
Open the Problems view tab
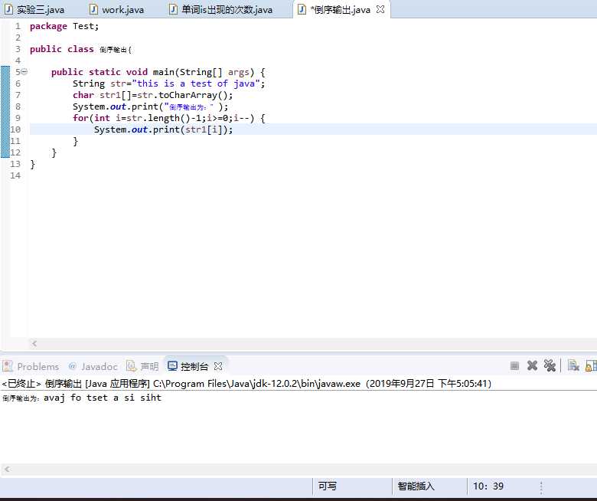(31, 366)
